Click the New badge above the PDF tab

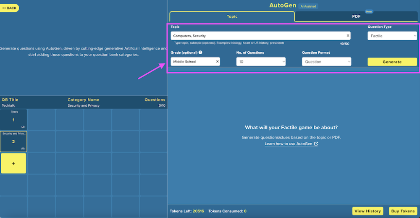[369, 11]
